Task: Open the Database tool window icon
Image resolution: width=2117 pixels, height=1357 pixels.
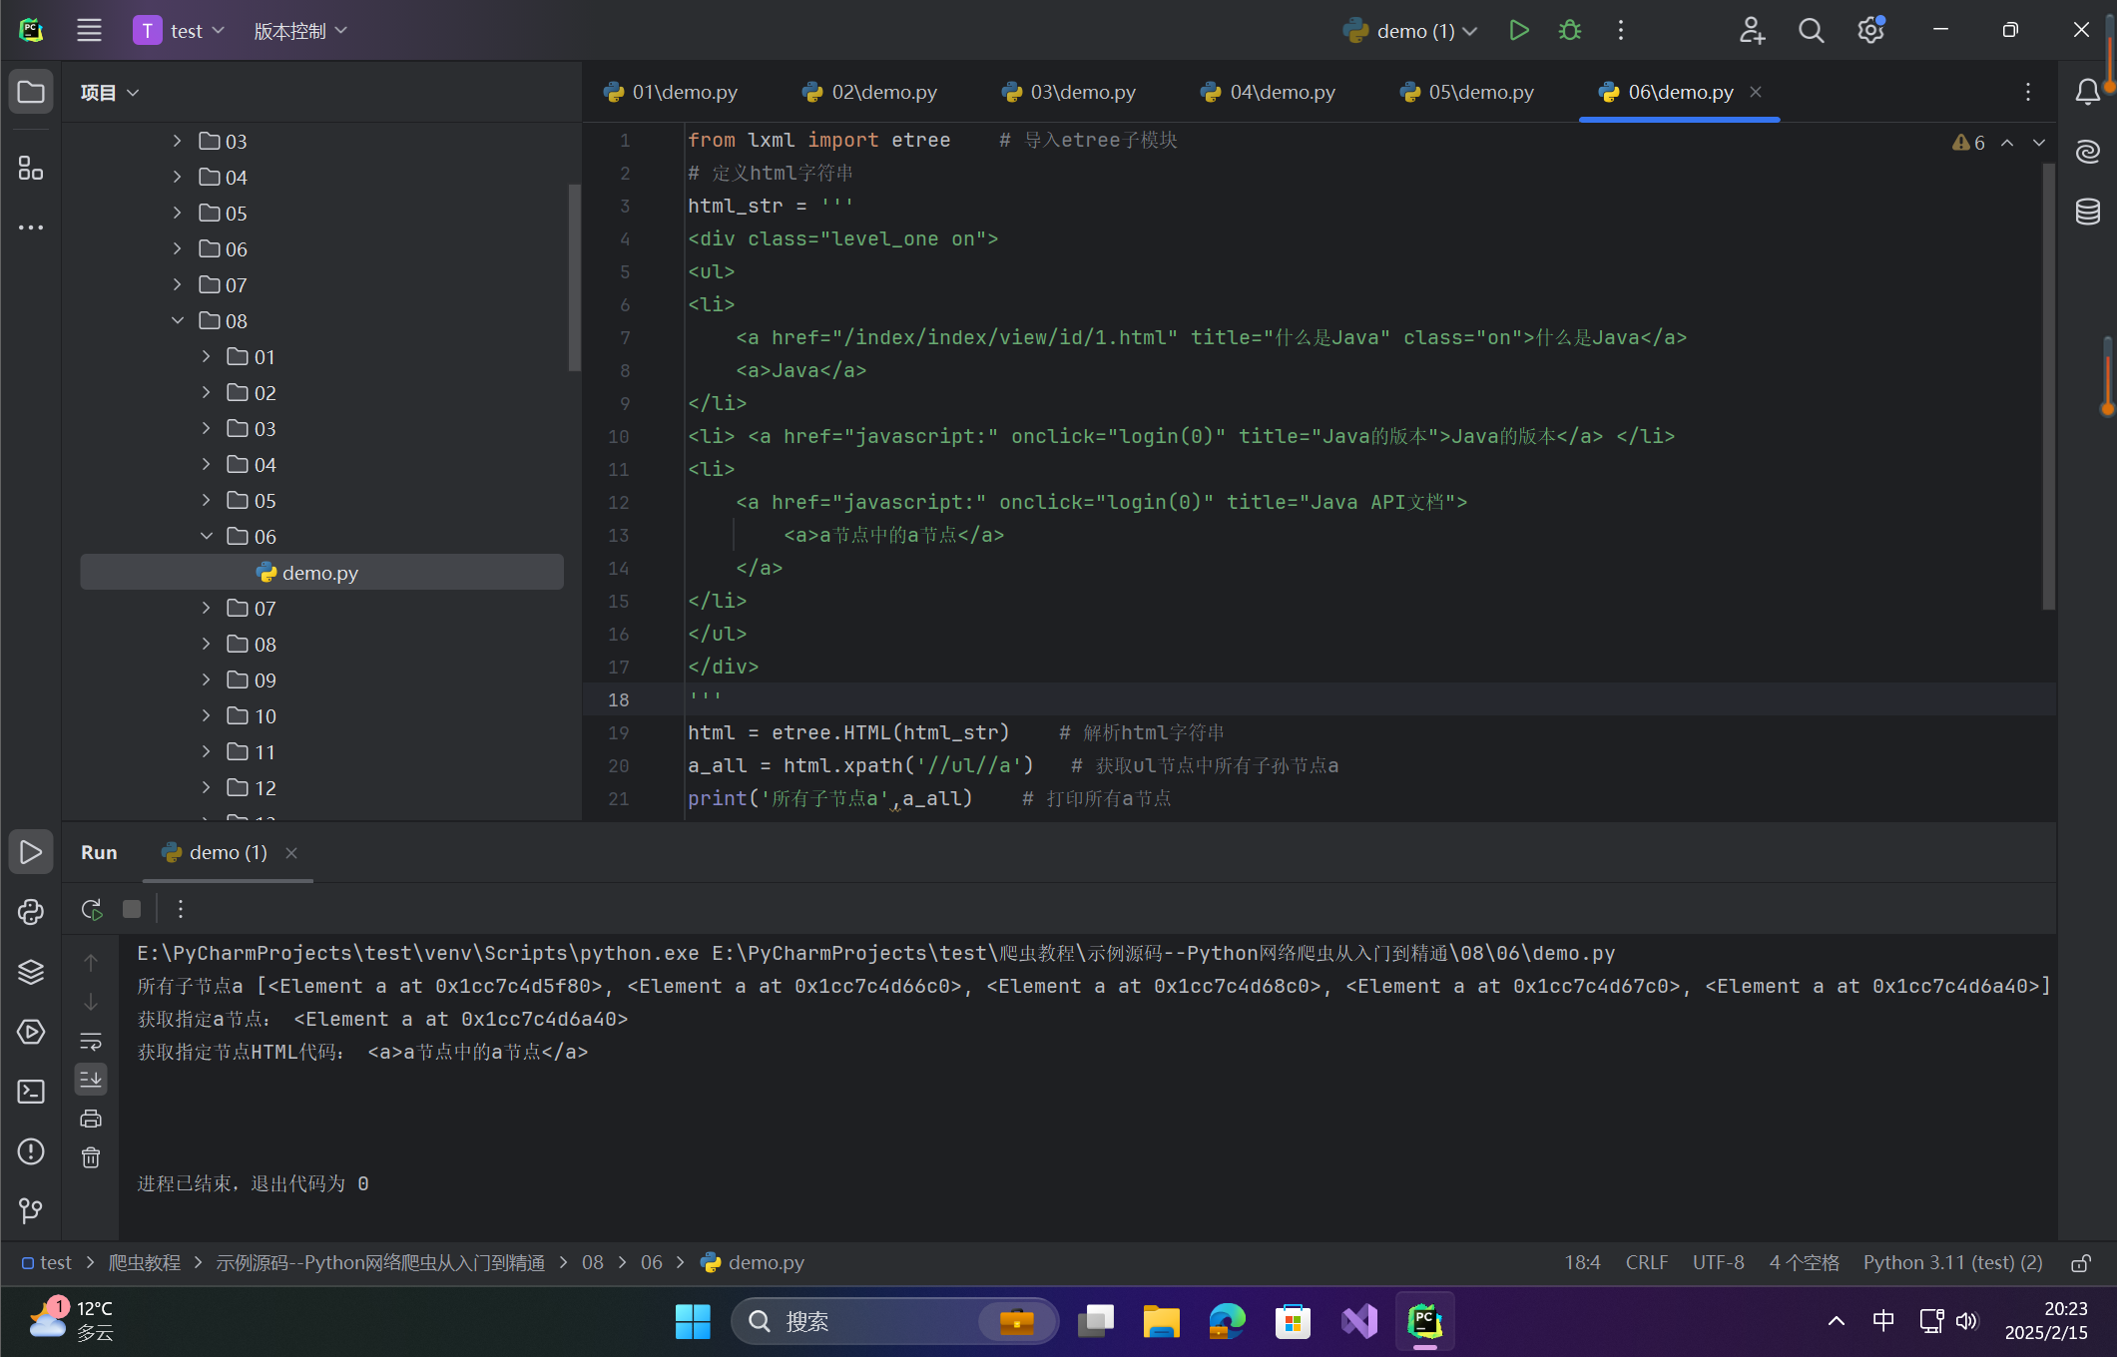Action: (2087, 212)
